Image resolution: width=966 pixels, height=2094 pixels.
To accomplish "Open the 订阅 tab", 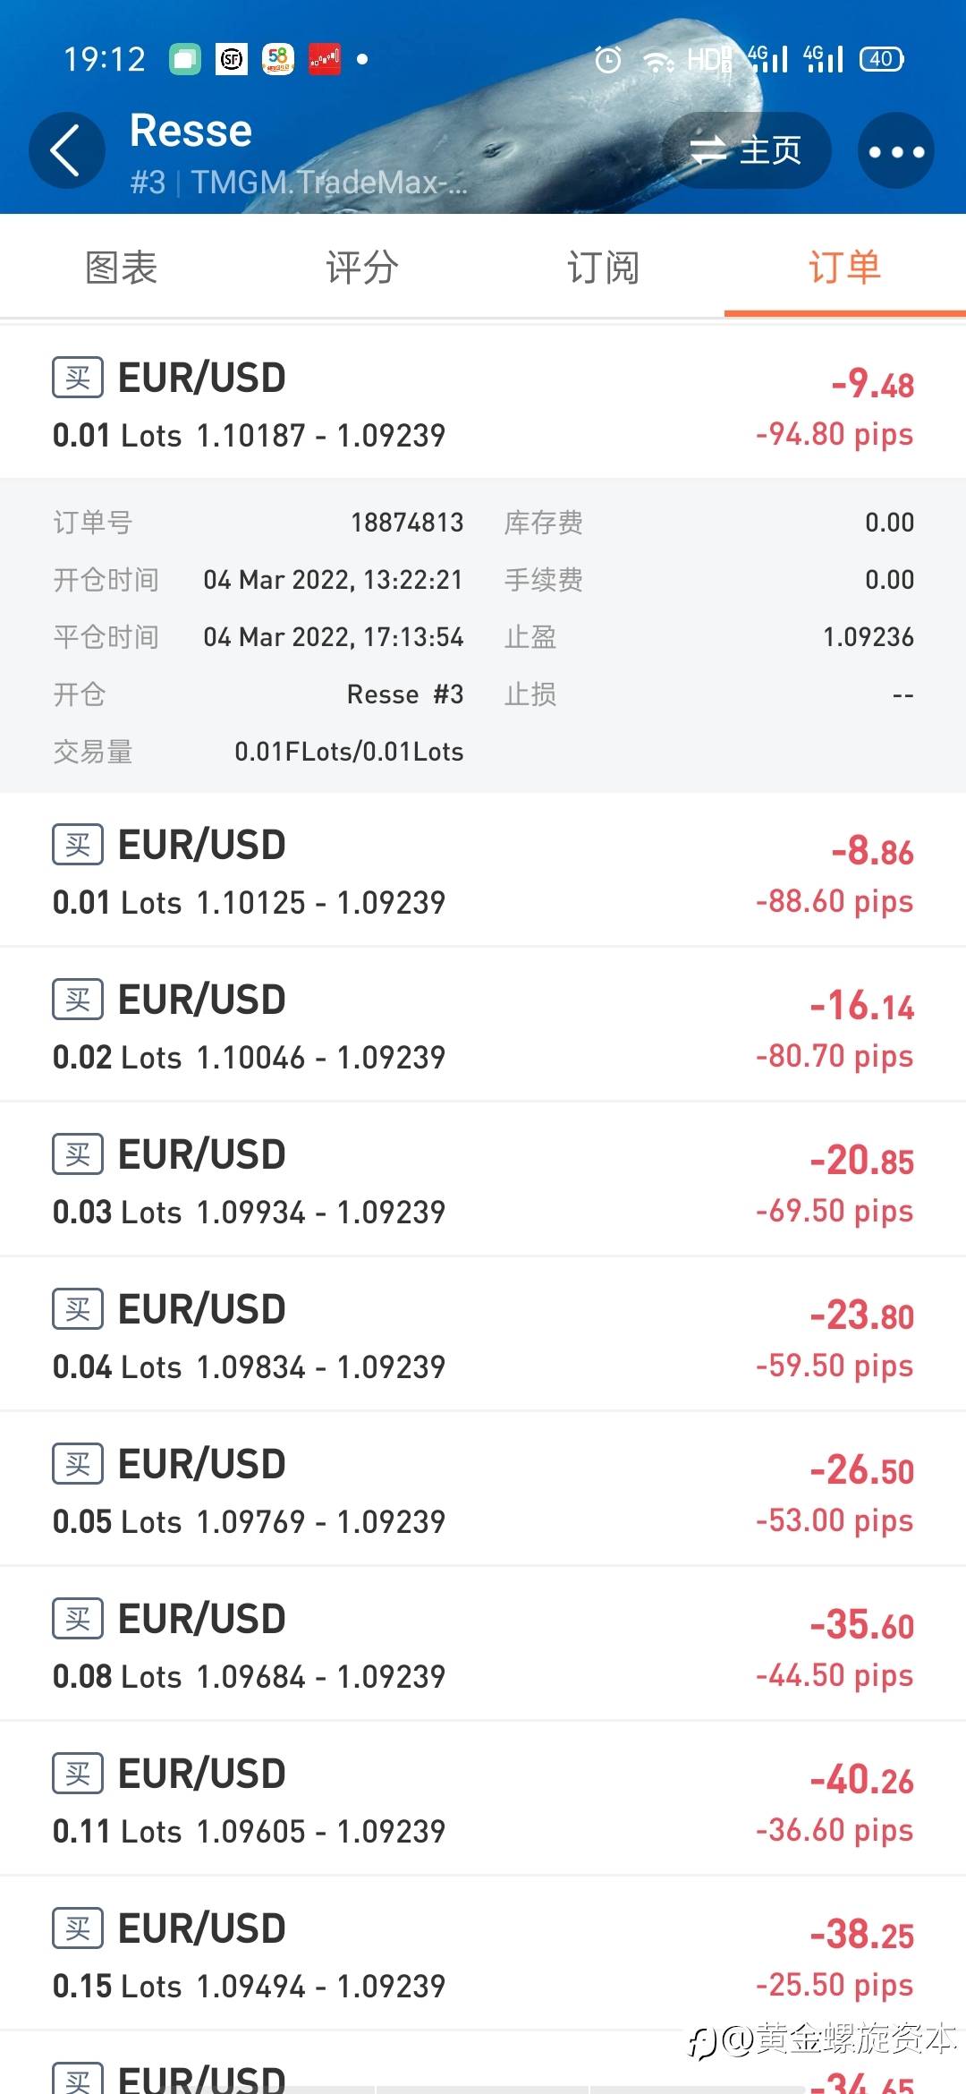I will coord(604,268).
